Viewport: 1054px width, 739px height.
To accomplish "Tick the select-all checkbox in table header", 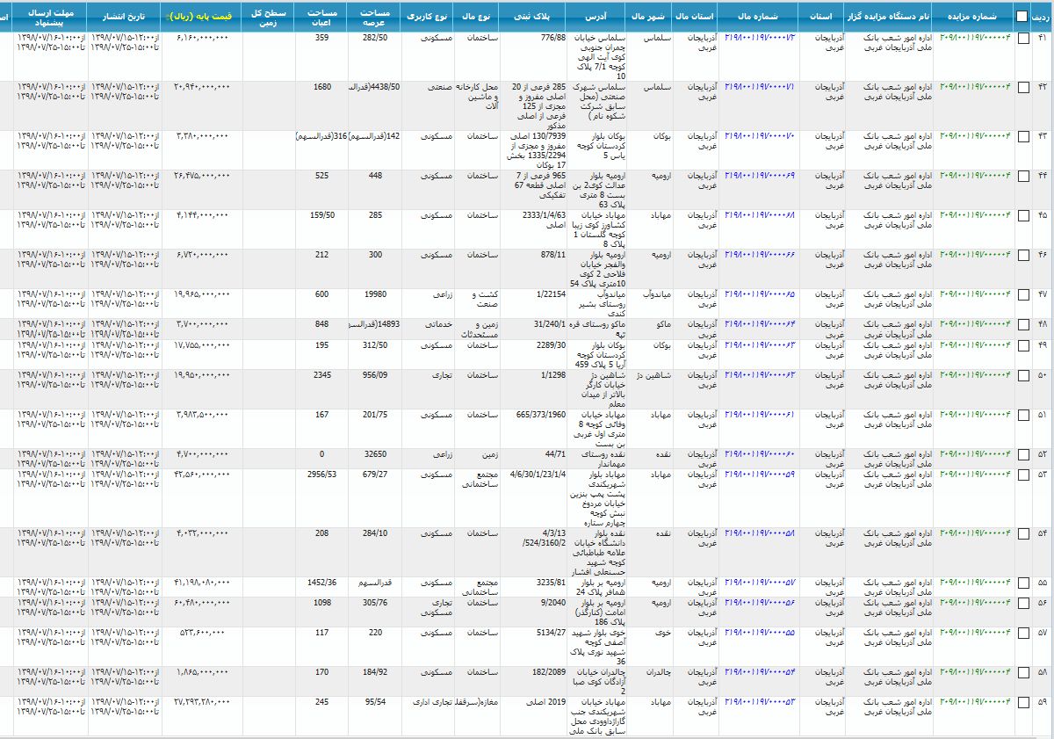I will tap(1022, 16).
